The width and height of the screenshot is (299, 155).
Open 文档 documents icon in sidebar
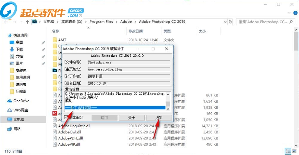click(12, 56)
